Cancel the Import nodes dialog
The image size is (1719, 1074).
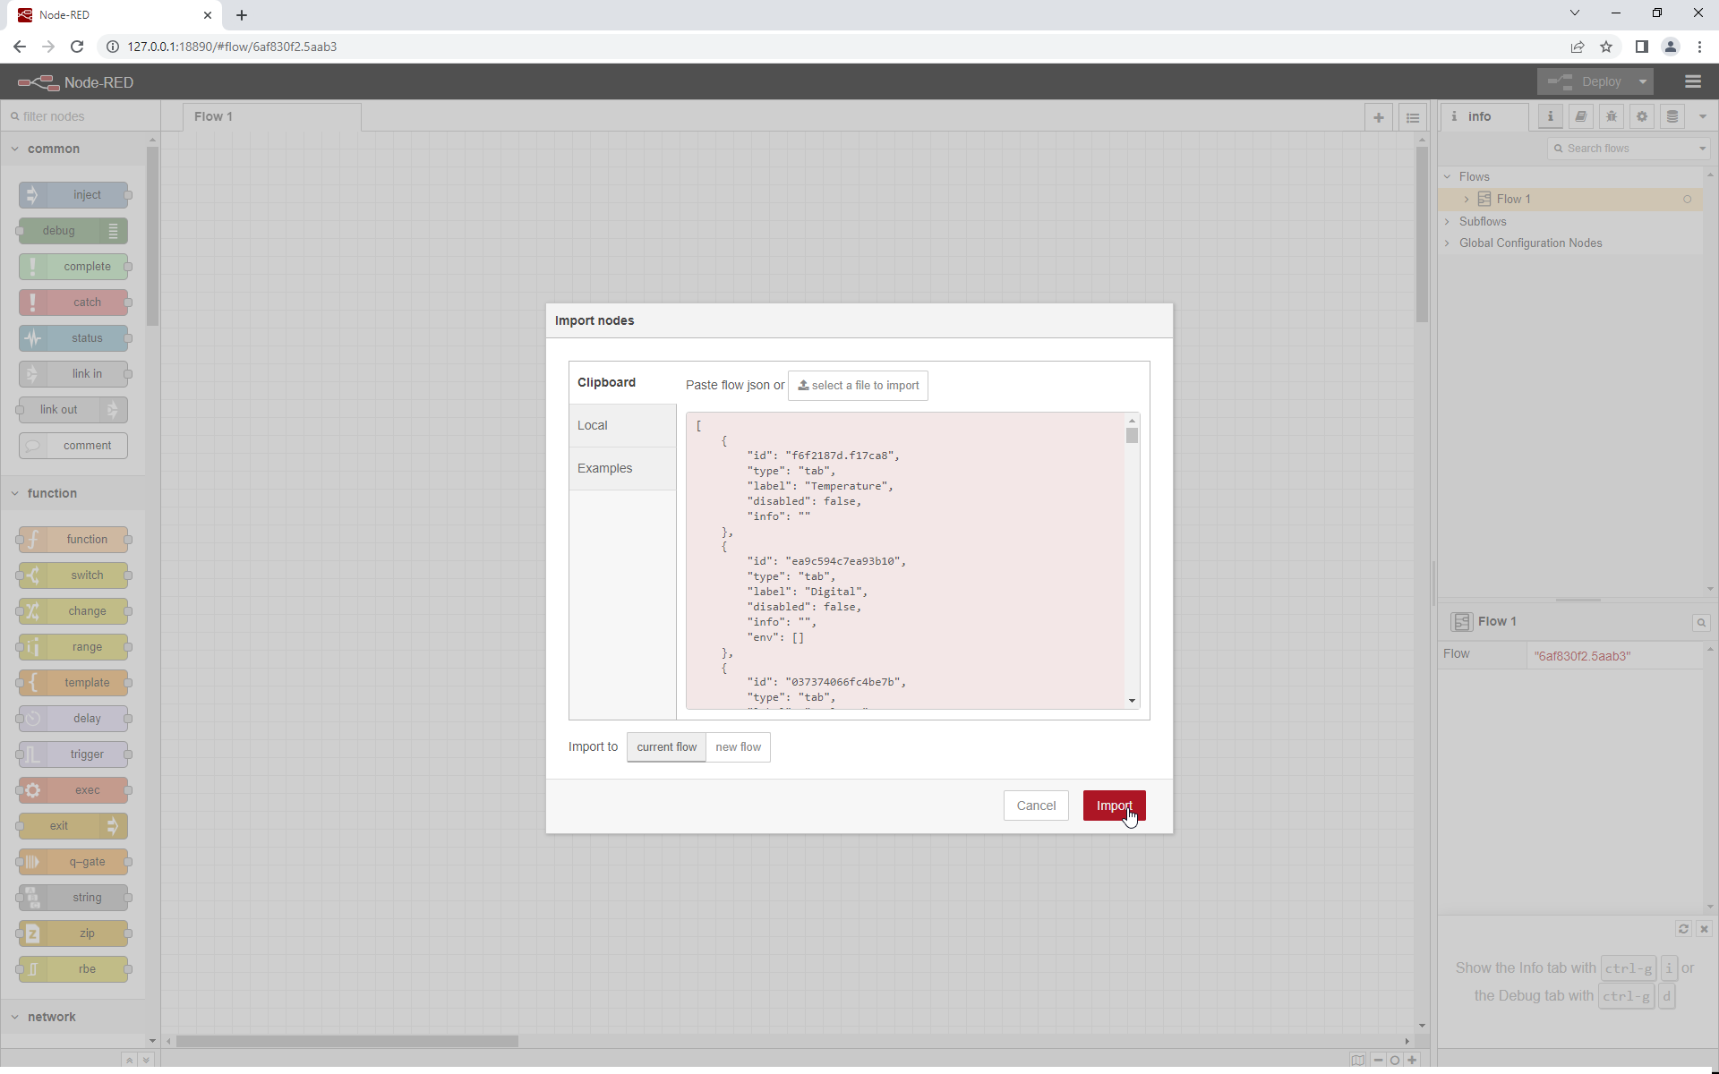click(x=1036, y=805)
